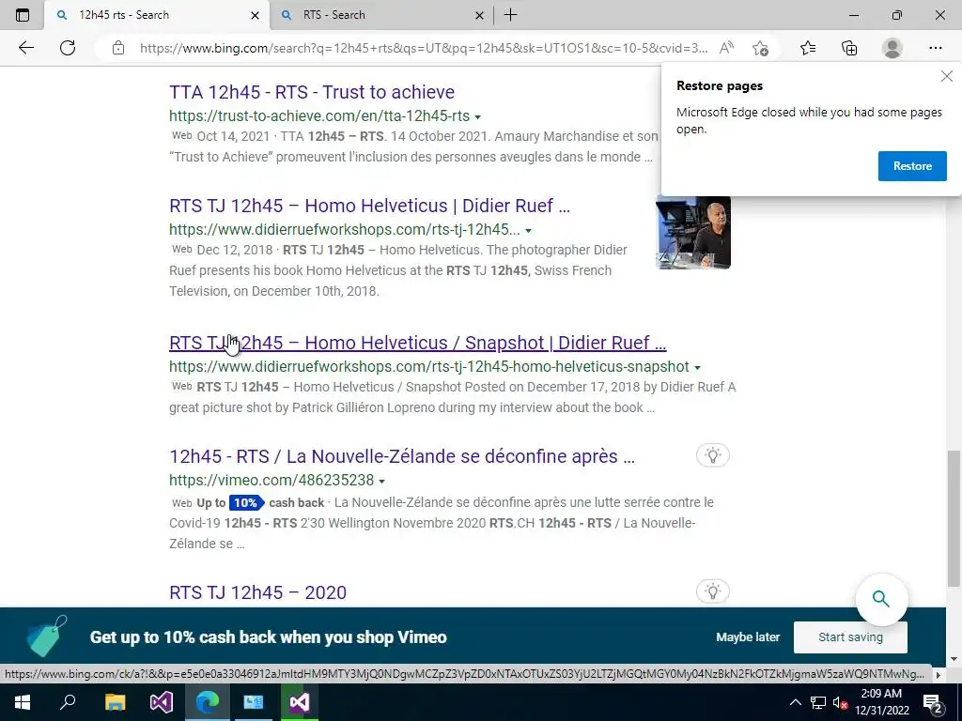Click the cash back tag icon

47,637
